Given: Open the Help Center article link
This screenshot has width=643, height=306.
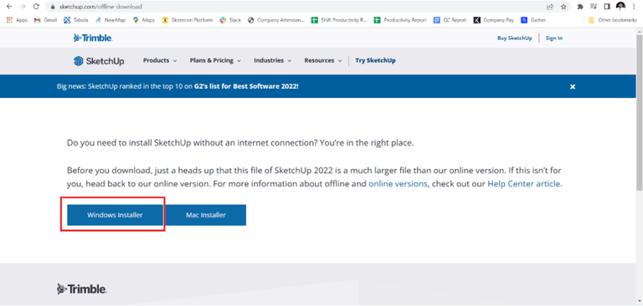Looking at the screenshot, I should [523, 184].
